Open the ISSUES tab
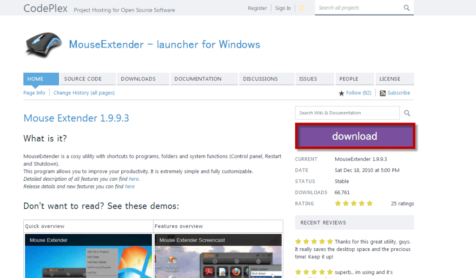Image resolution: width=476 pixels, height=278 pixels. (308, 79)
